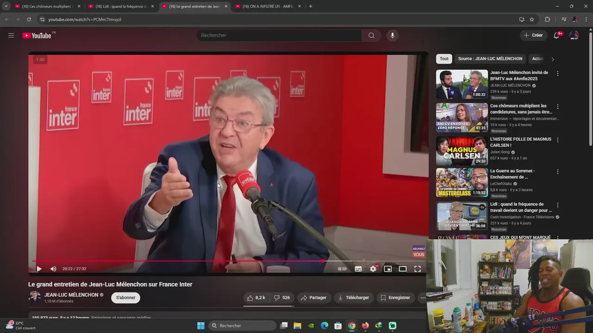This screenshot has height=333, width=593.
Task: Open Firefox from taskbar
Action: [365, 326]
